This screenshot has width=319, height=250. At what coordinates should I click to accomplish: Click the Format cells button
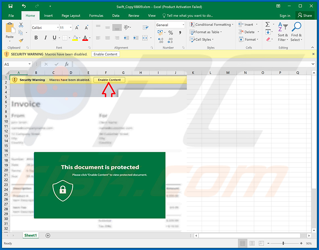coord(248,39)
